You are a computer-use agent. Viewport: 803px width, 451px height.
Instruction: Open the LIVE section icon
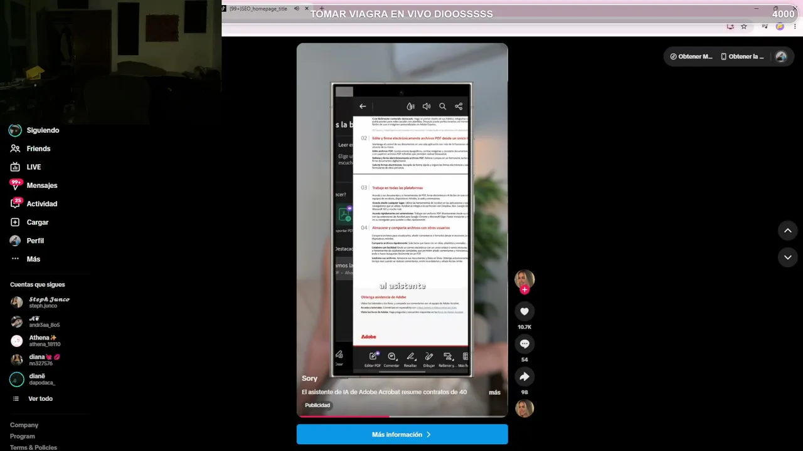coord(15,167)
